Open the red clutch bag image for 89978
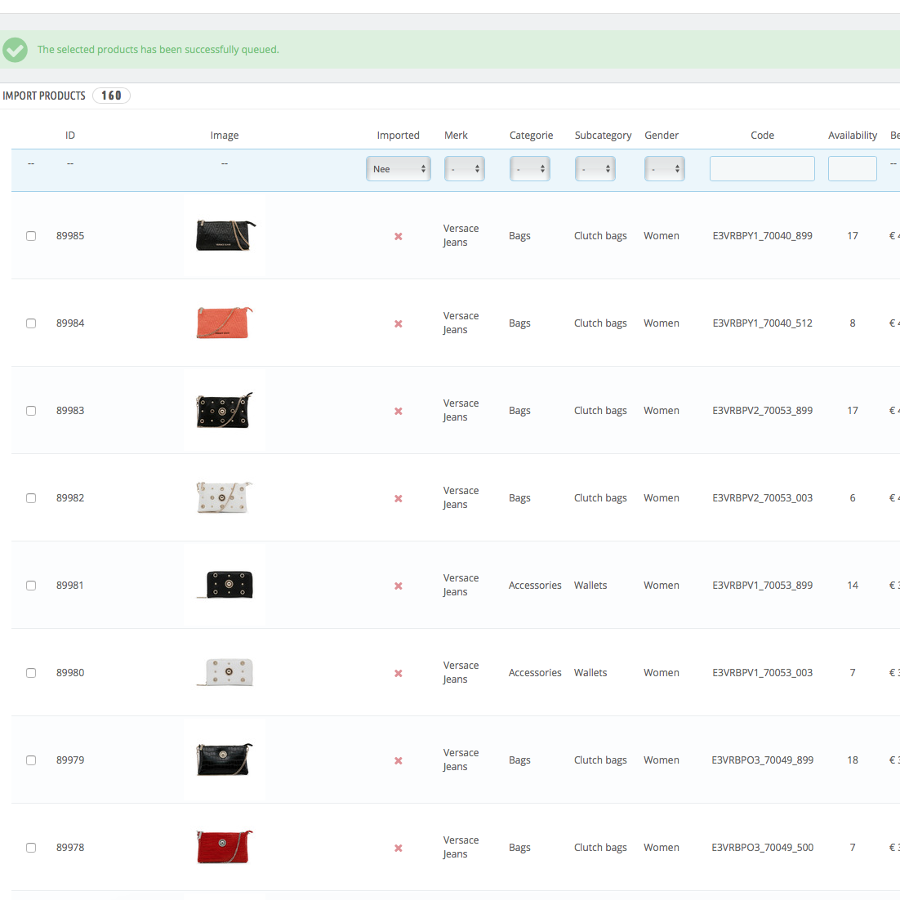Image resolution: width=900 pixels, height=900 pixels. click(225, 847)
